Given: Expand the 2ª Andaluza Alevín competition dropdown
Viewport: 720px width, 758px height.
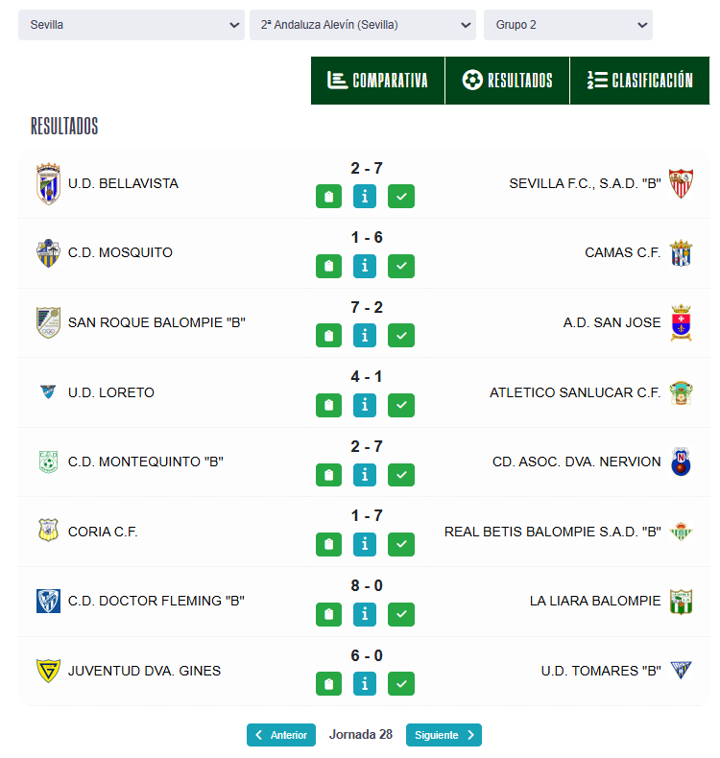Looking at the screenshot, I should tap(362, 25).
